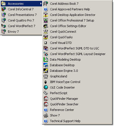114x126 pixels.
Task: Click the IBM VoiceType Control microphone icon
Action: click(x=45, y=82)
